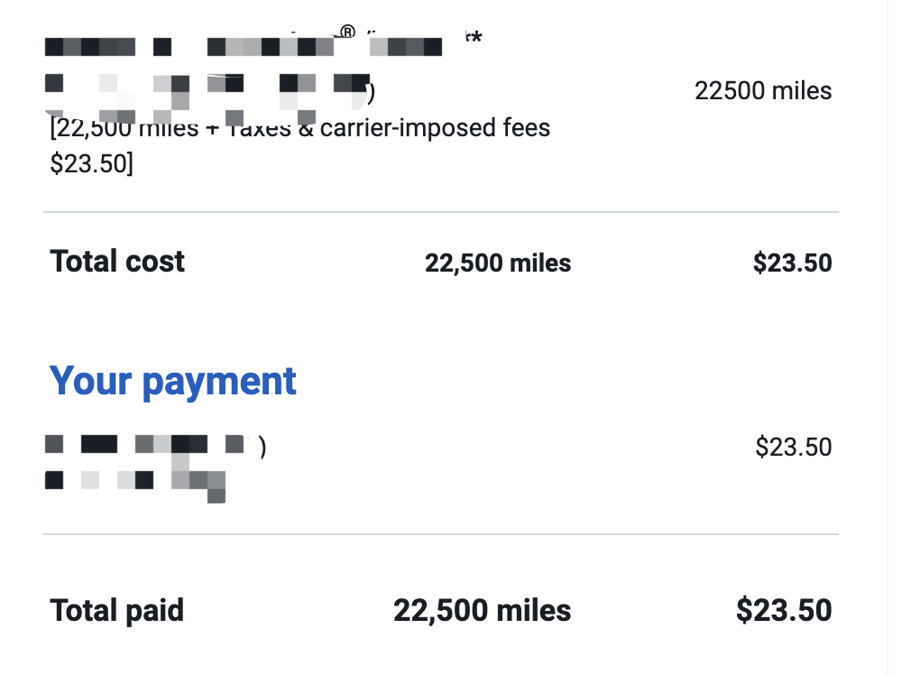The height and width of the screenshot is (675, 902).
Task: Select 22,500 miles in Total paid row
Action: [x=482, y=611]
